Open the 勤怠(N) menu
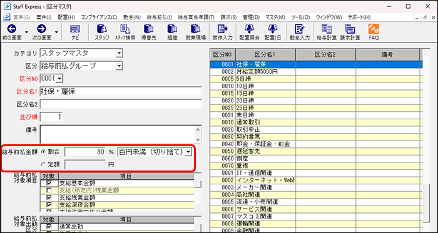This screenshot has width=438, height=233. pyautogui.click(x=131, y=17)
